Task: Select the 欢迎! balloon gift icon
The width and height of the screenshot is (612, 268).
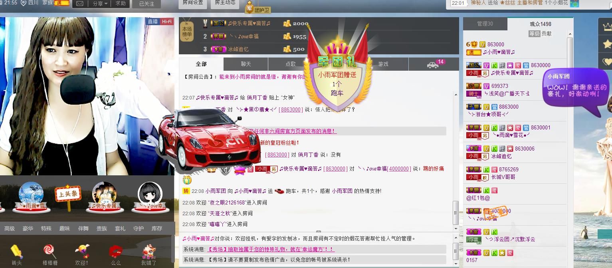Action: (82, 252)
